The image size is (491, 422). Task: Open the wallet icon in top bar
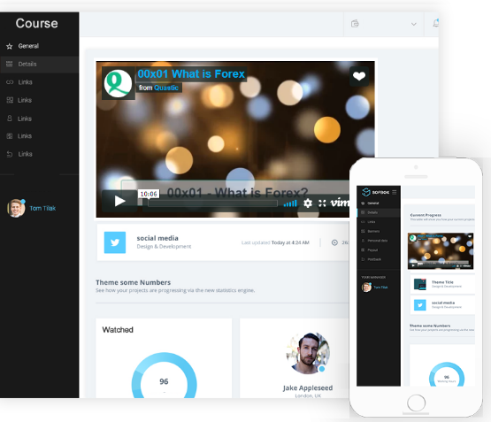[355, 24]
